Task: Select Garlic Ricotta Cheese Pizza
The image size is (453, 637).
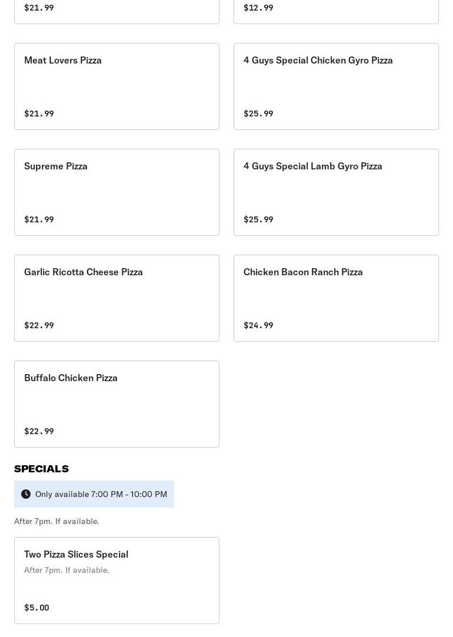Action: pyautogui.click(x=116, y=298)
